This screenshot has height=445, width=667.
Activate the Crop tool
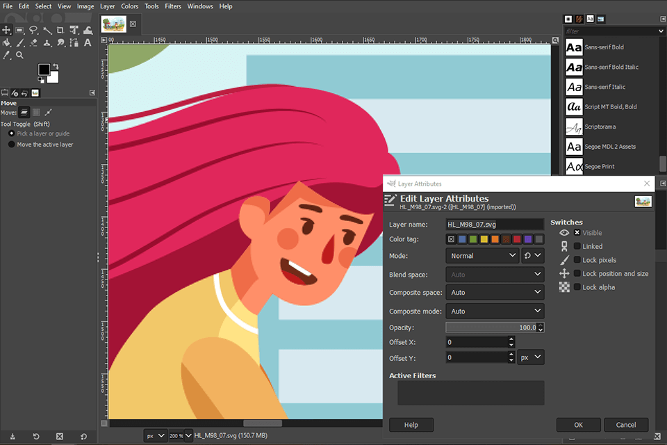[60, 30]
